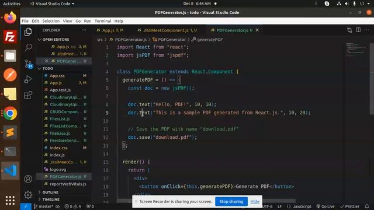Open the Extensions view
The width and height of the screenshot is (374, 210).
28,95
